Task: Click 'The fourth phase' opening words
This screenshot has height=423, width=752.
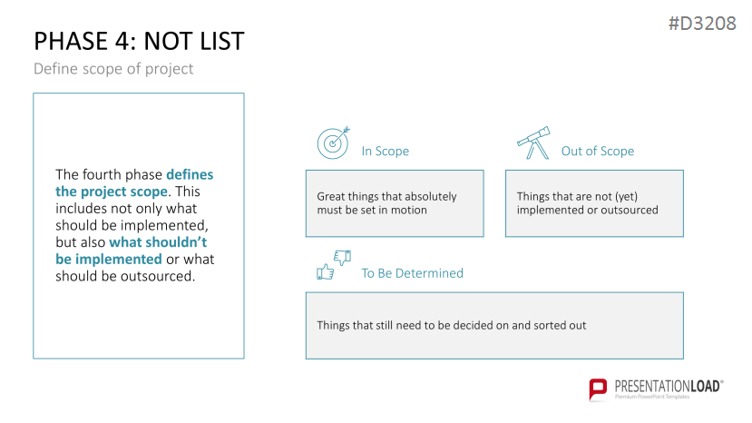Action: [x=109, y=174]
